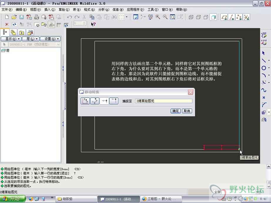The height and width of the screenshot is (203, 271).
Task: Click the 取消 button in dialog
Action: 187,111
